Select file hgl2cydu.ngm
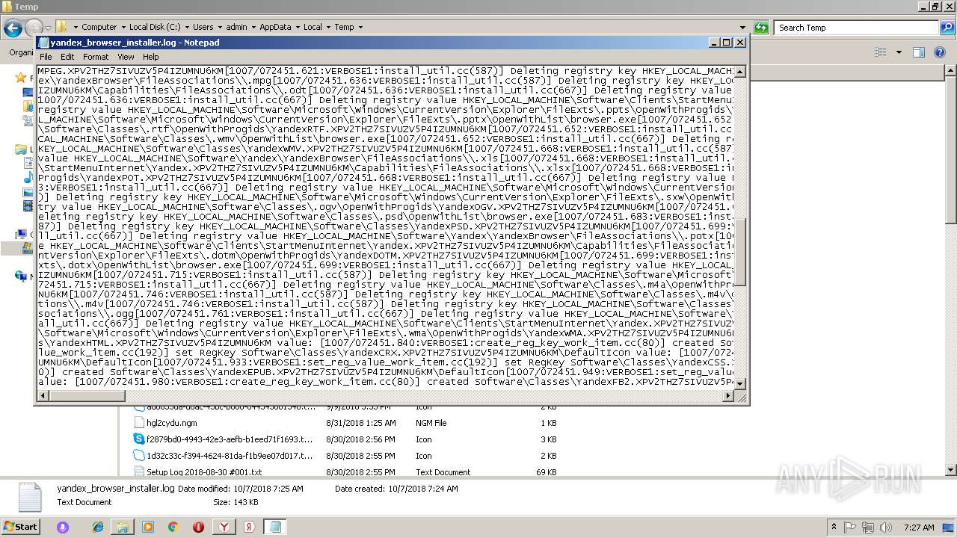 (172, 423)
